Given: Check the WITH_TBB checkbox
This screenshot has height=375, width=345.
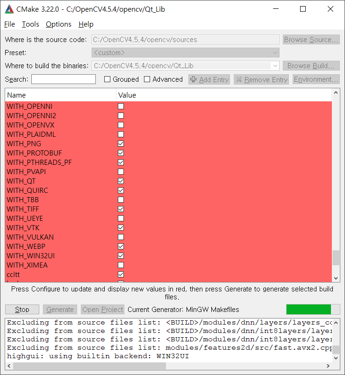Looking at the screenshot, I should coord(121,199).
